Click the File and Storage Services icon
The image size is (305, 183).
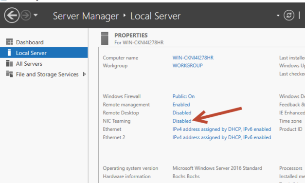click(9, 74)
